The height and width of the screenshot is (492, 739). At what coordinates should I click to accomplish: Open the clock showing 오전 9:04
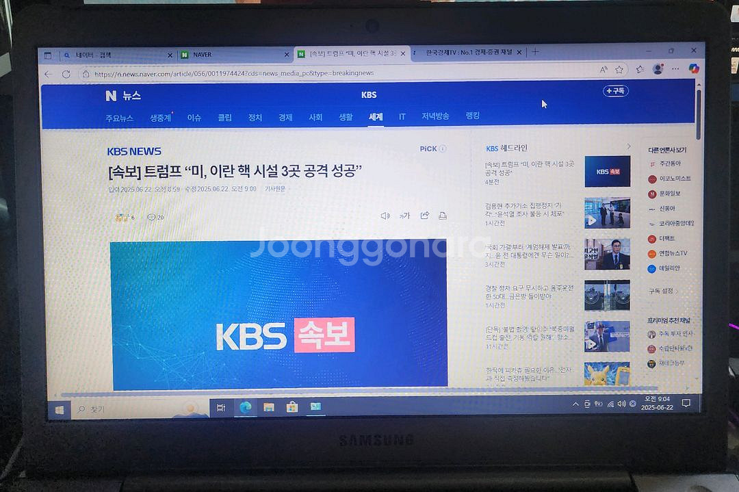657,403
